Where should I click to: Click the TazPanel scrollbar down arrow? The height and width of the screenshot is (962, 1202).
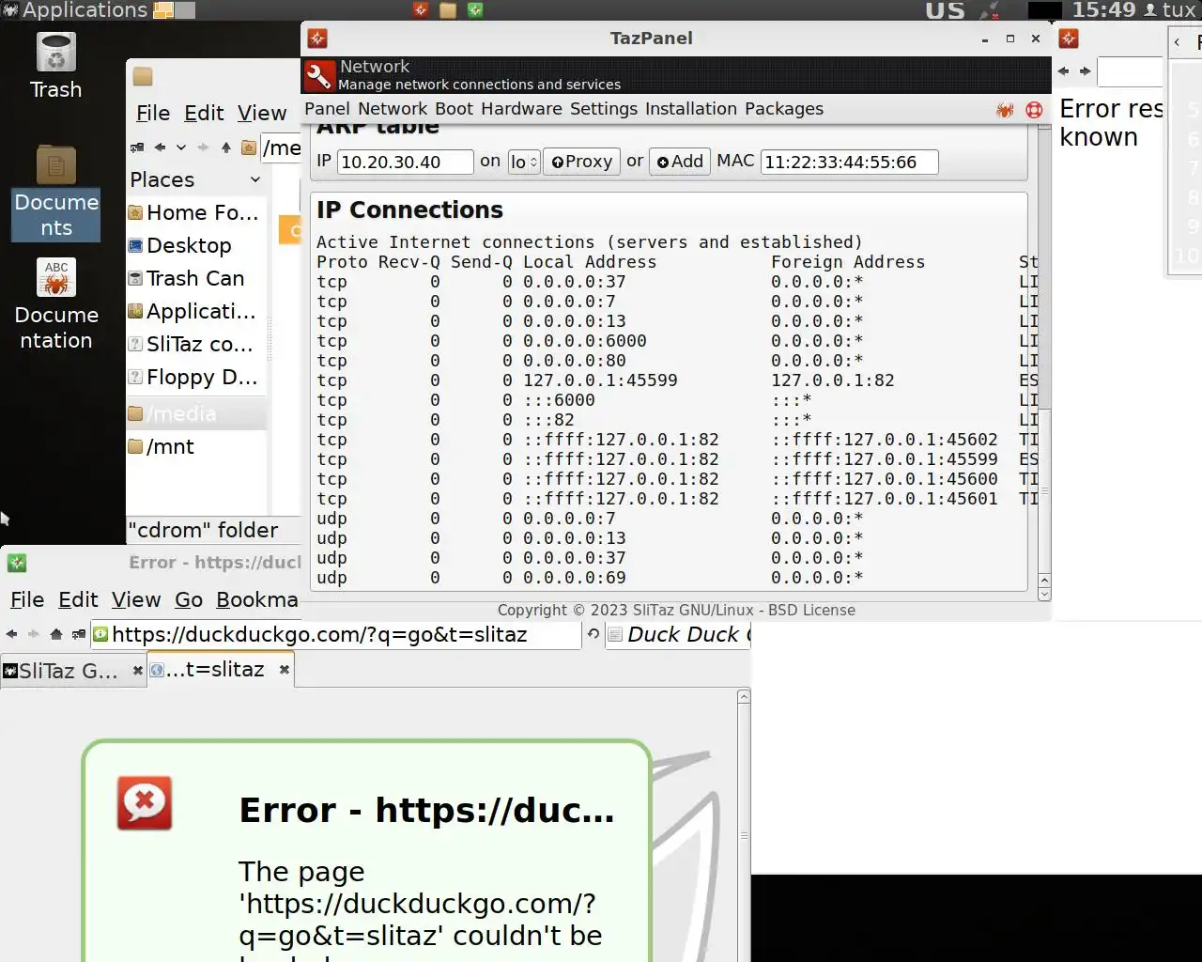[x=1044, y=594]
